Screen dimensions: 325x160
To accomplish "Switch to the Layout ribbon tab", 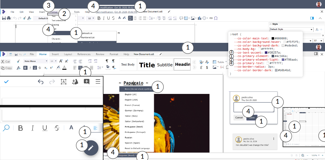I will pos(68,54).
